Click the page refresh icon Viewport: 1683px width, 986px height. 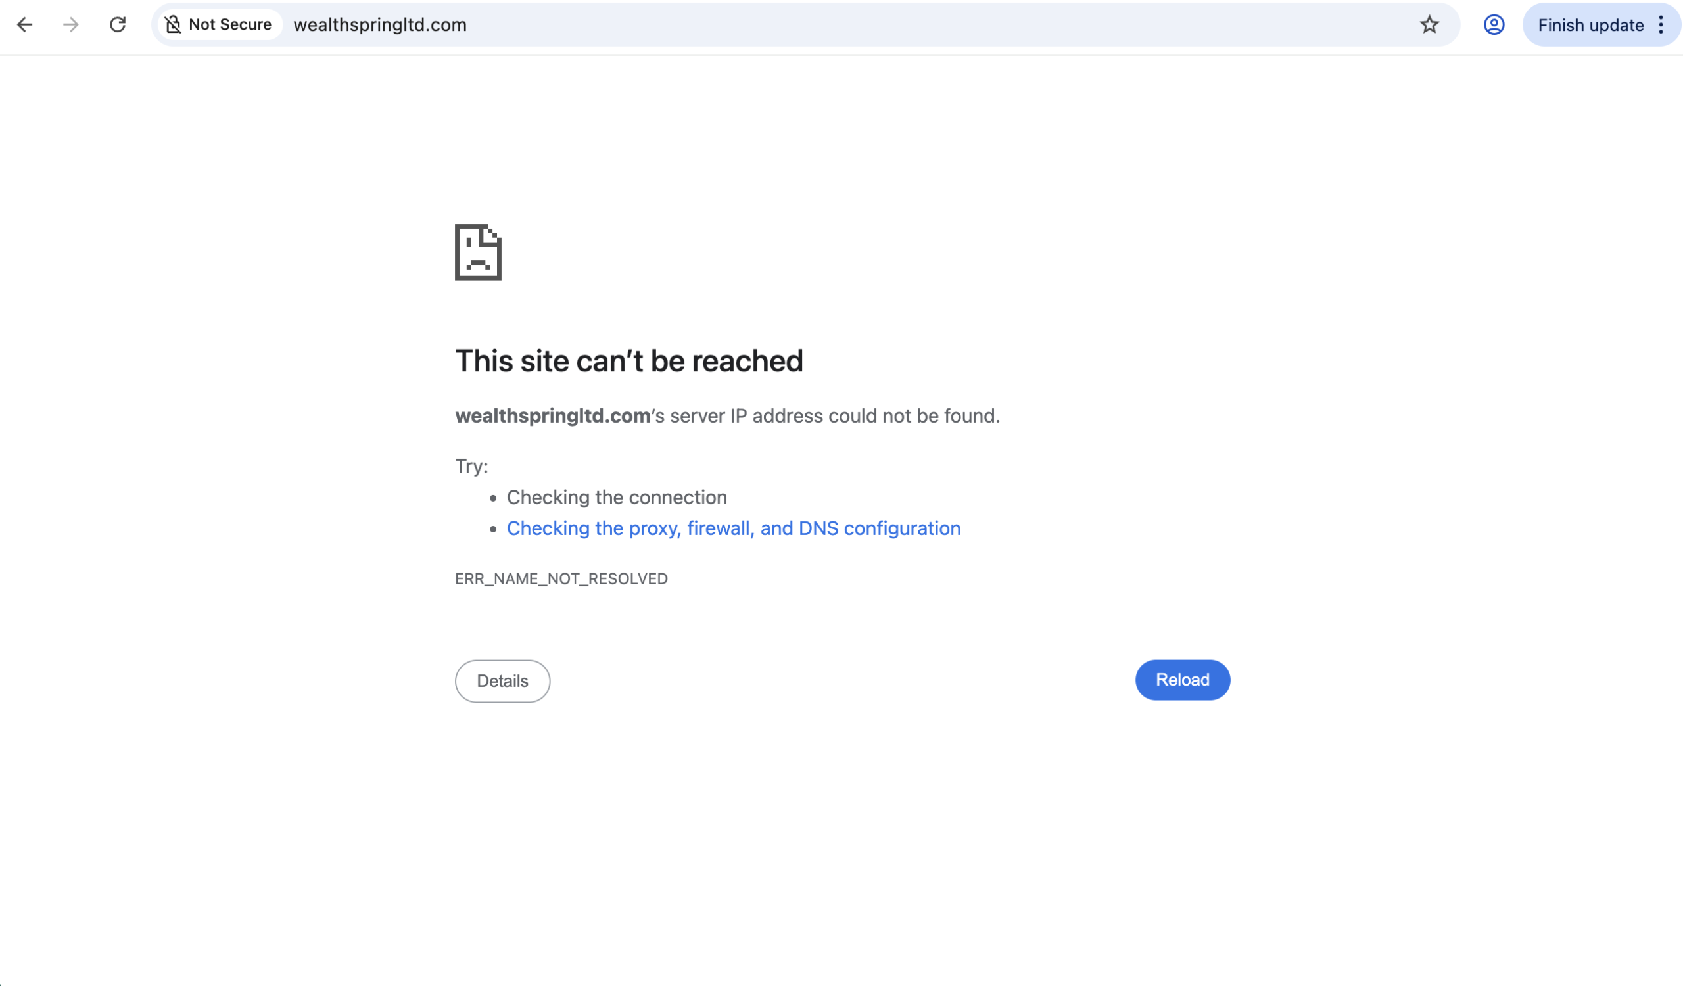(x=118, y=25)
